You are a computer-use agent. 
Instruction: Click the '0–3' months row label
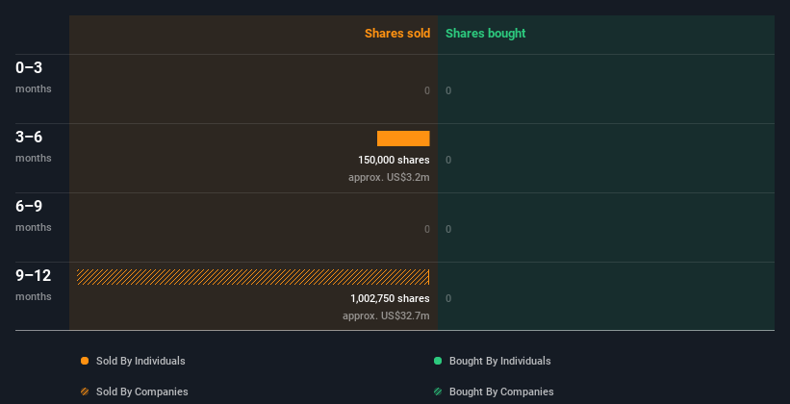[29, 67]
